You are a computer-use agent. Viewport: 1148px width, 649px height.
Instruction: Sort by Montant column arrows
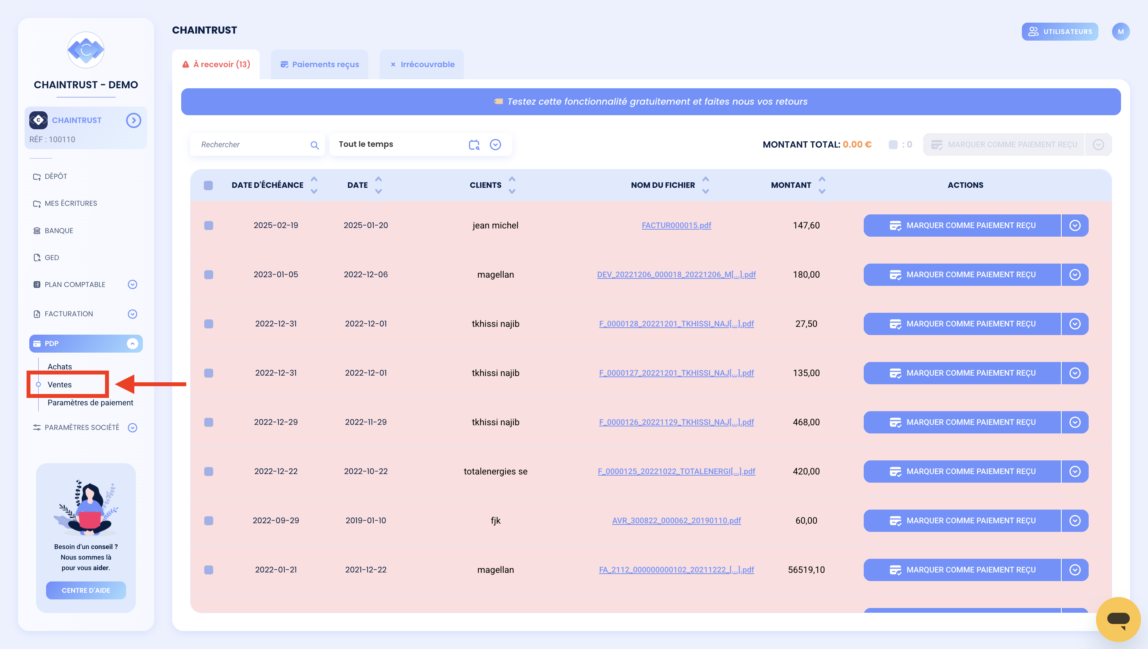822,185
